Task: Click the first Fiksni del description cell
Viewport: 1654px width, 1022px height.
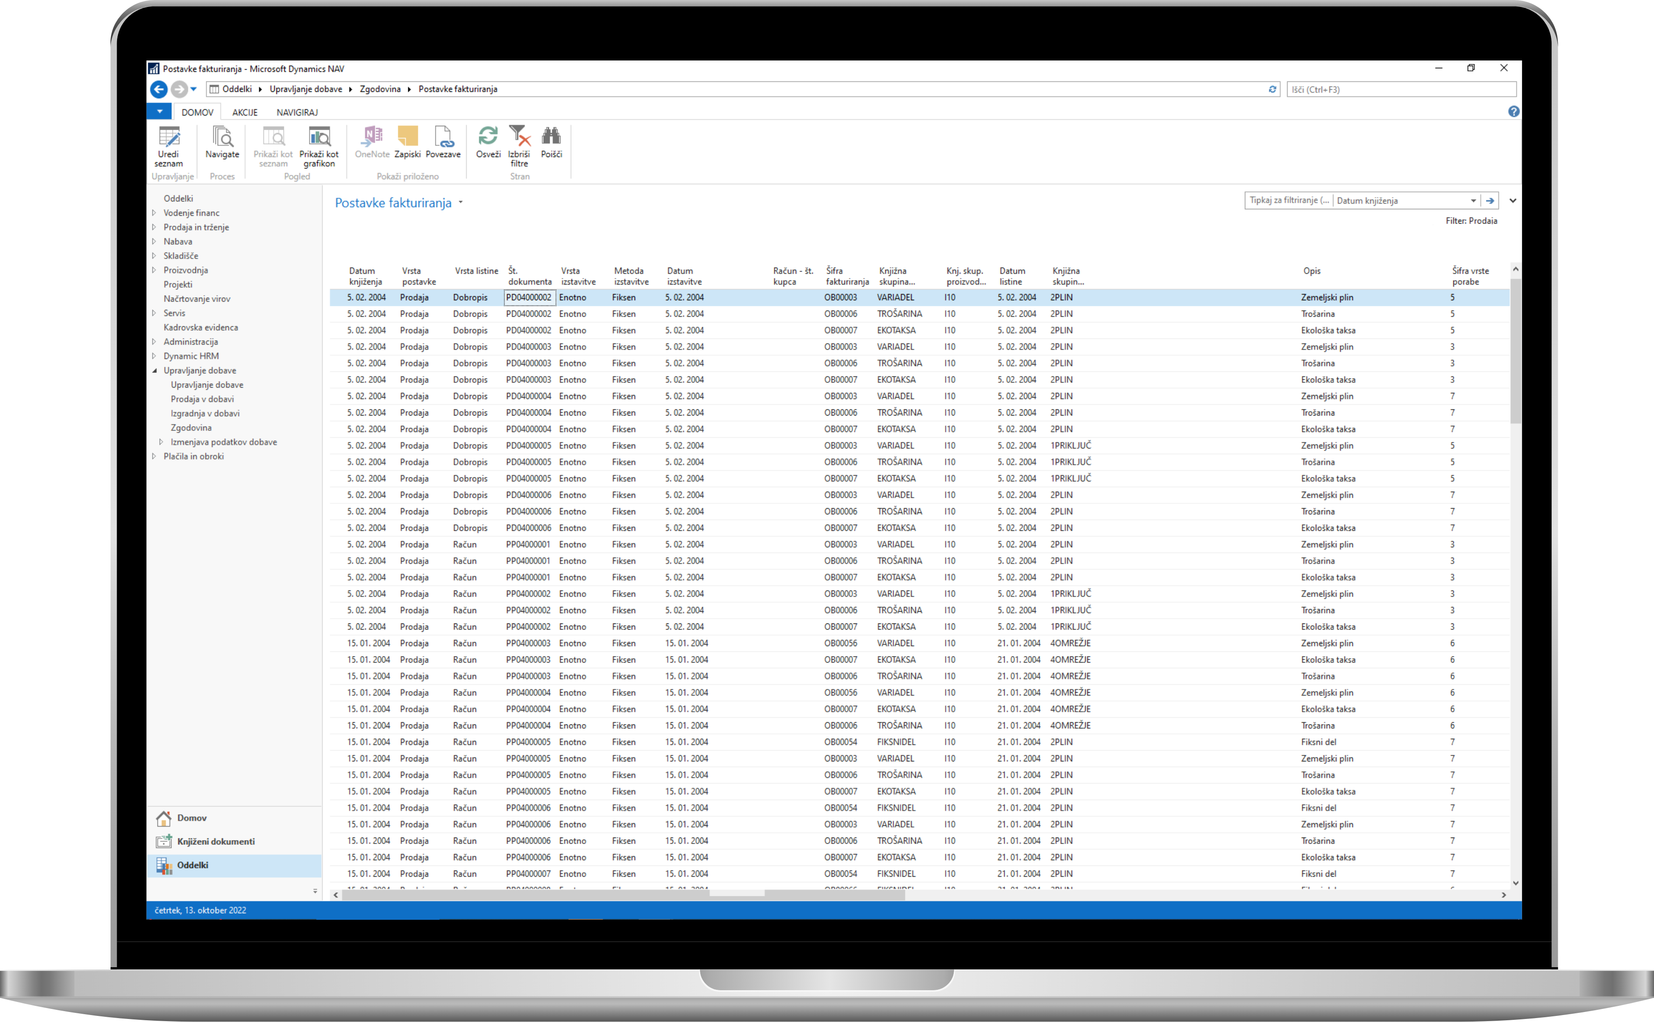Action: pos(1318,742)
